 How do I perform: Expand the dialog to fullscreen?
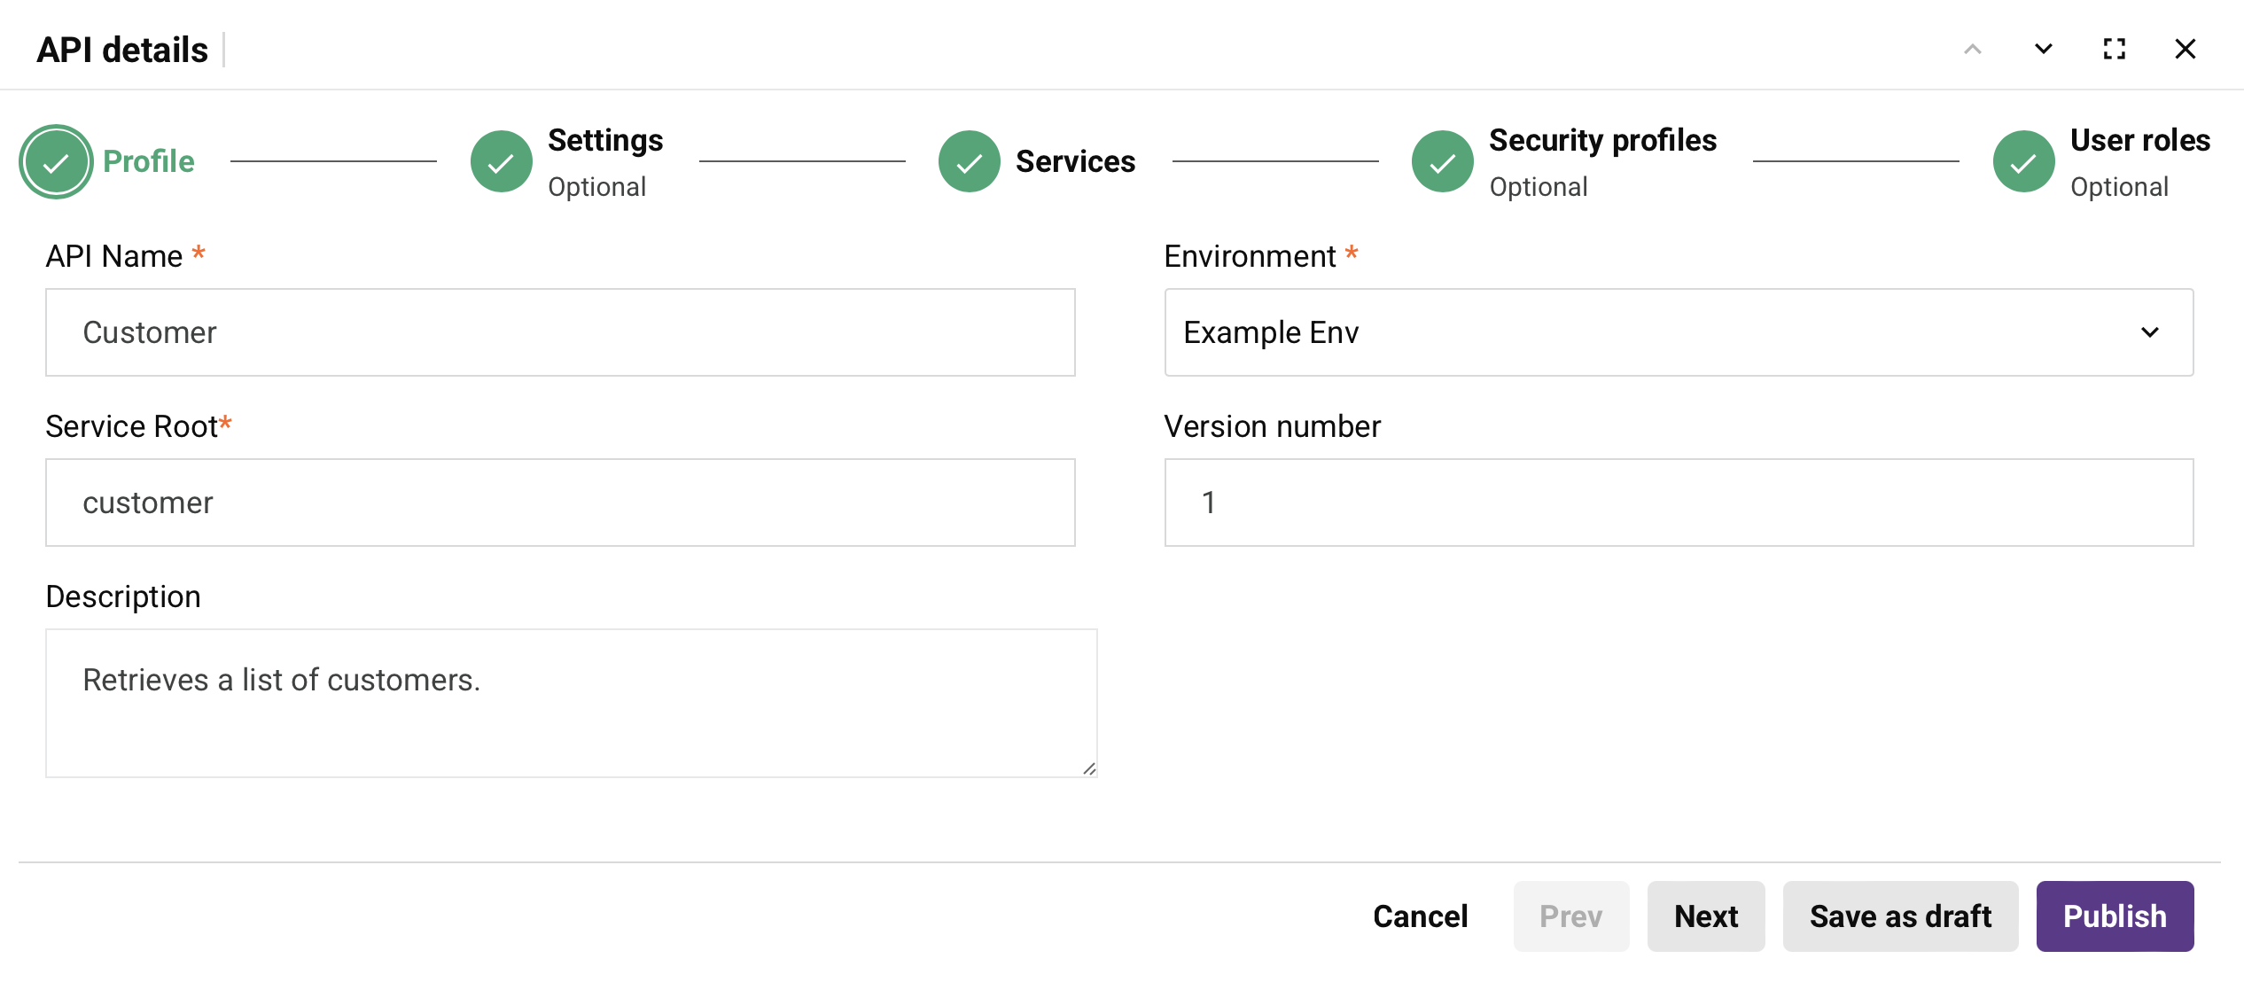coord(2114,50)
